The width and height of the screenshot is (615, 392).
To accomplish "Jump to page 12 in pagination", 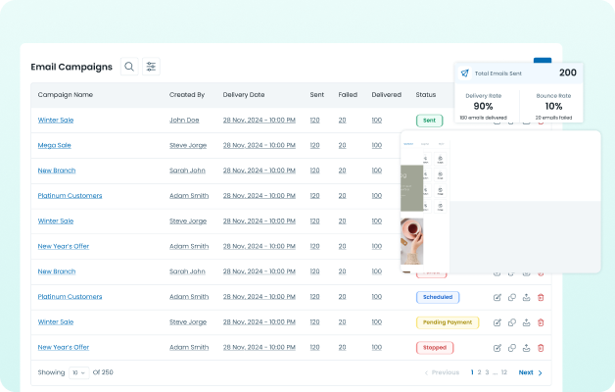I will pos(503,372).
